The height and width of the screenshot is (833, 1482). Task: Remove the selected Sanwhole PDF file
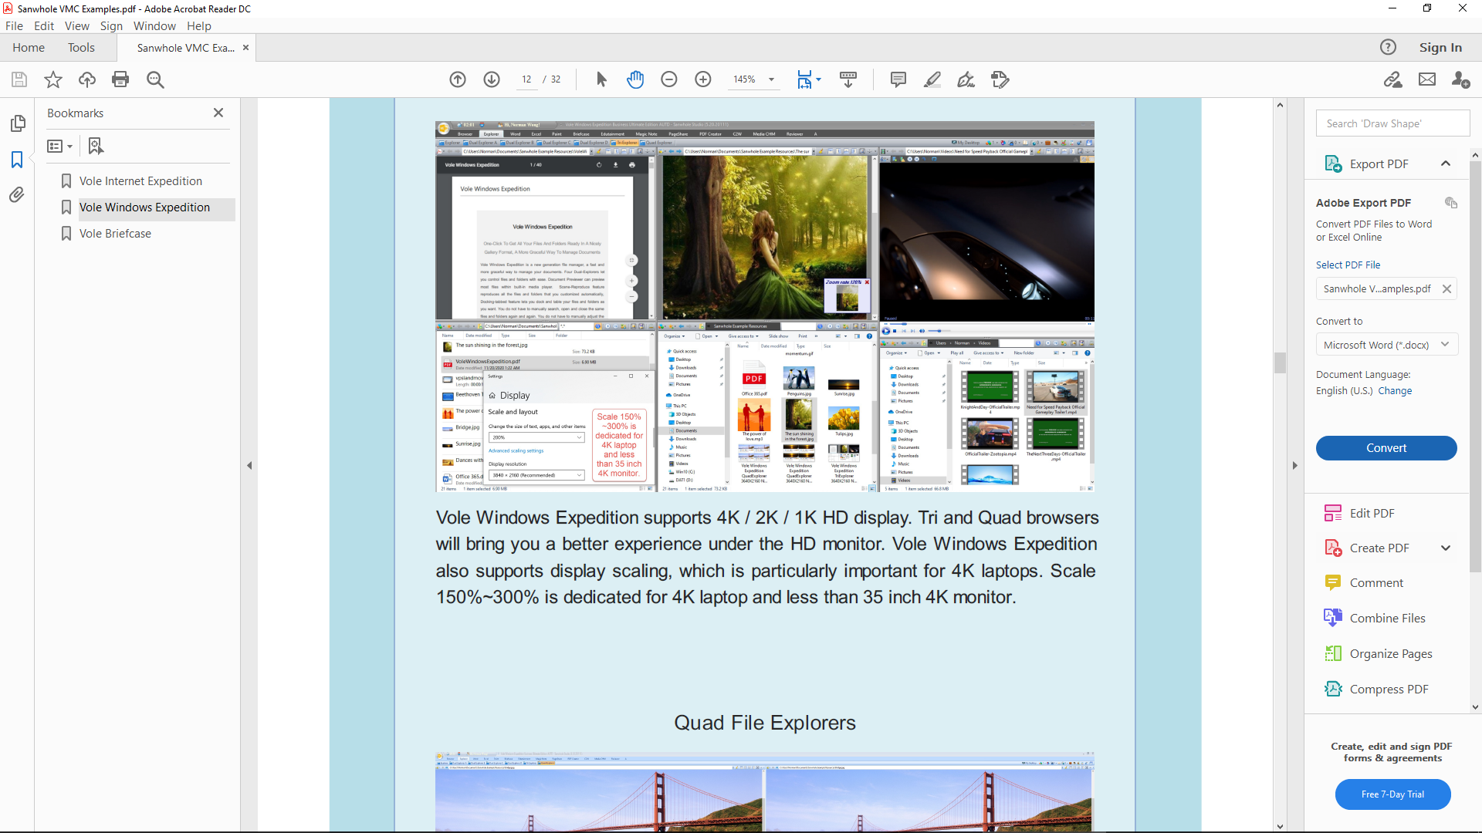click(1446, 288)
